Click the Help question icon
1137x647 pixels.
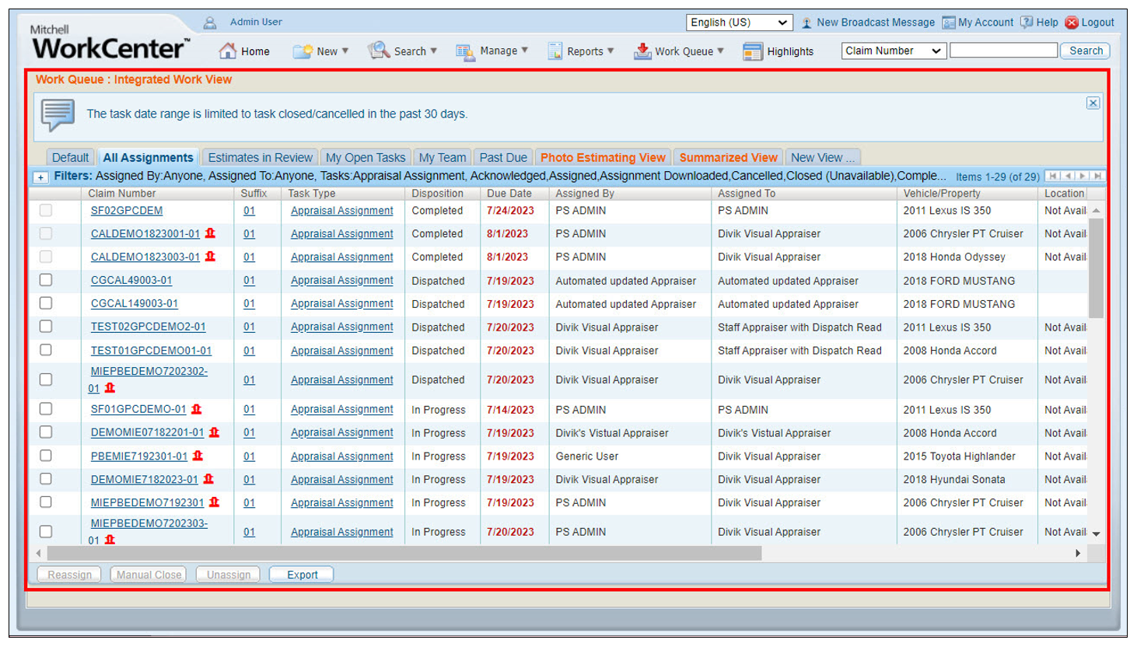click(1027, 23)
